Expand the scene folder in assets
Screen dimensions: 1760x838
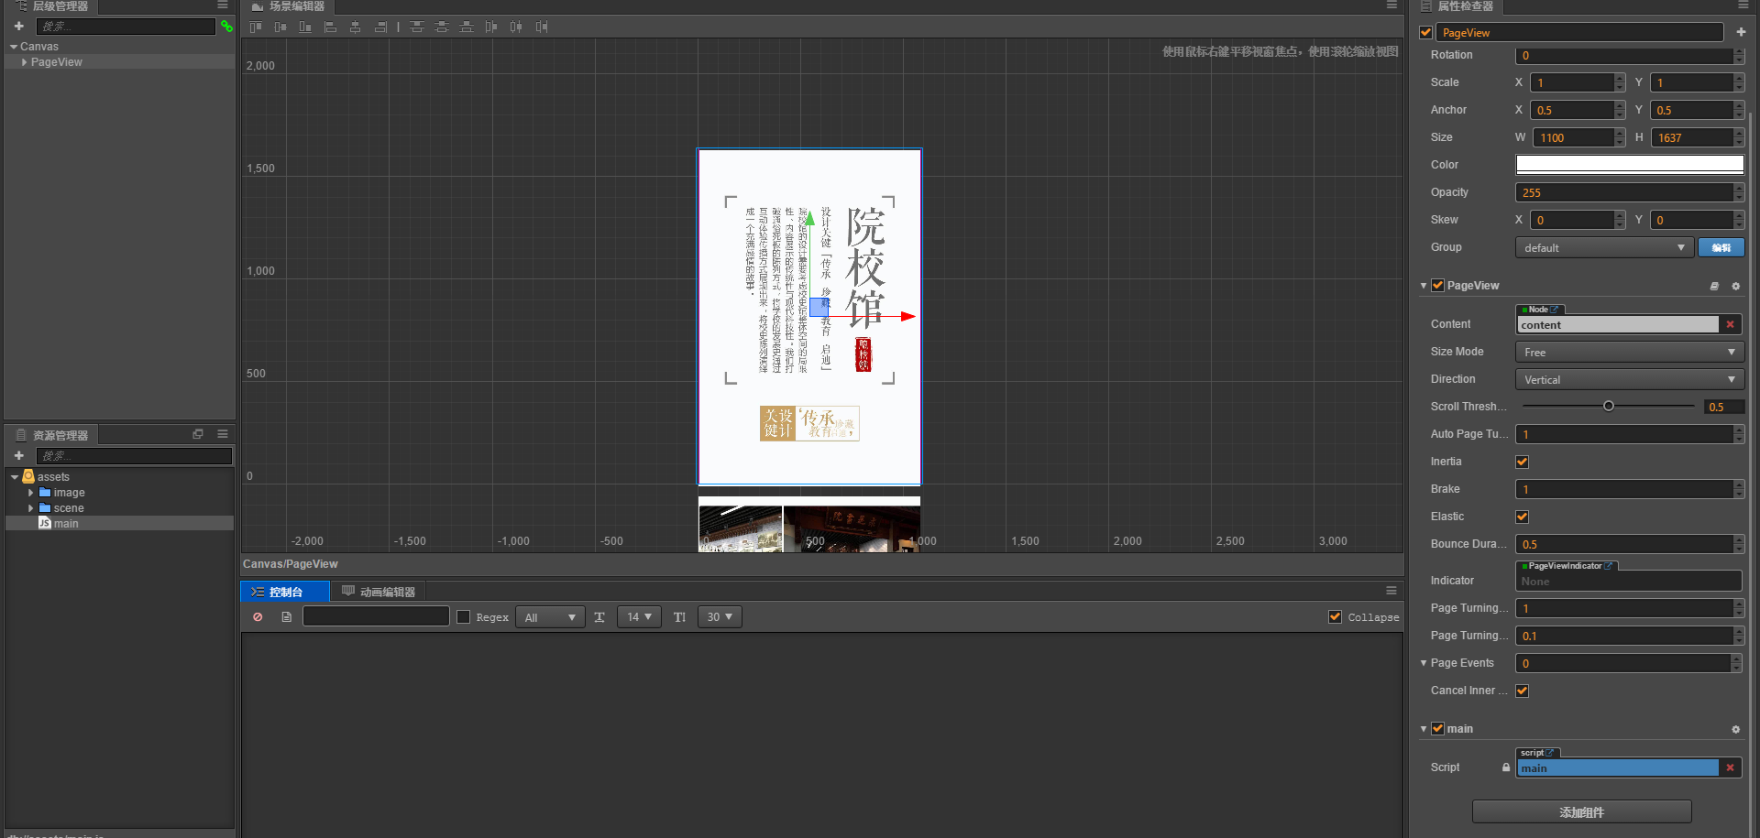[x=30, y=508]
